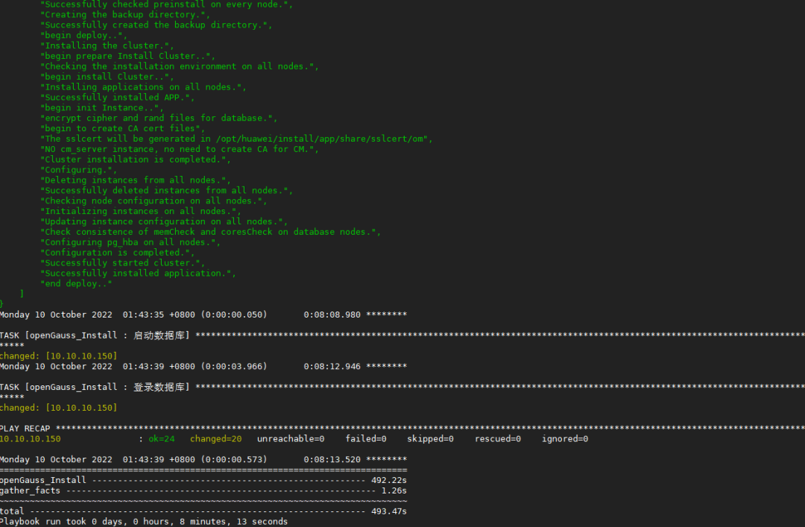805x527 pixels.
Task: Click the 'Successfully started cluster.' output line
Action: (123, 263)
